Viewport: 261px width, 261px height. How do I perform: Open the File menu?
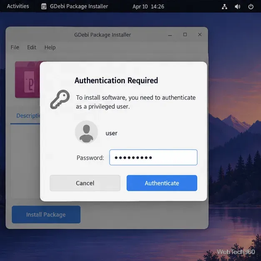coord(15,47)
